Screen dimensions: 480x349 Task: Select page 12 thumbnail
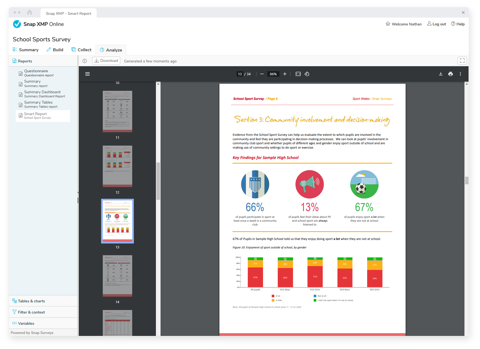117,166
